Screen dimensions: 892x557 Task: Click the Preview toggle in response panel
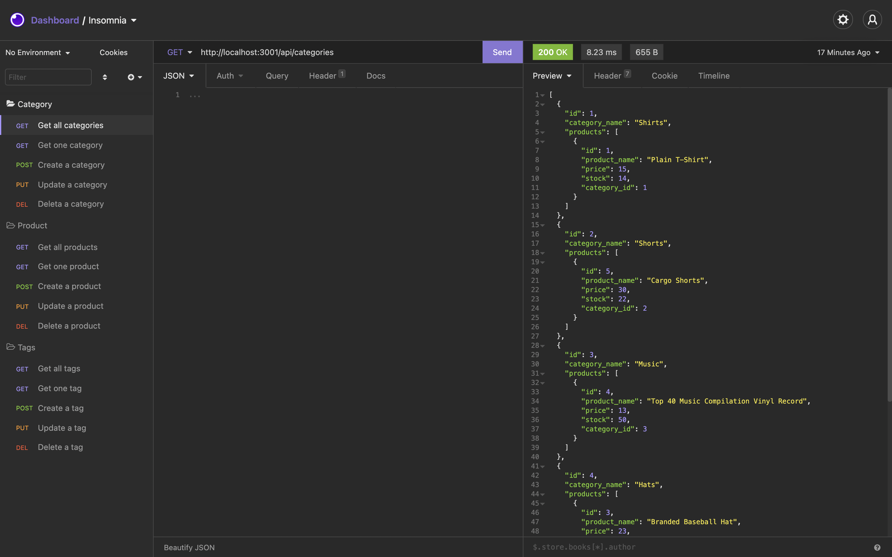[x=552, y=76]
